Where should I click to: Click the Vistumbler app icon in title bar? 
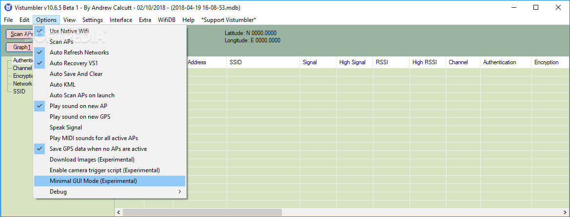[7, 7]
